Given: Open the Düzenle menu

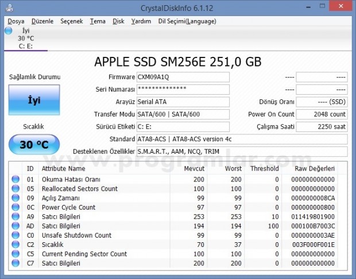Looking at the screenshot, I should 42,21.
